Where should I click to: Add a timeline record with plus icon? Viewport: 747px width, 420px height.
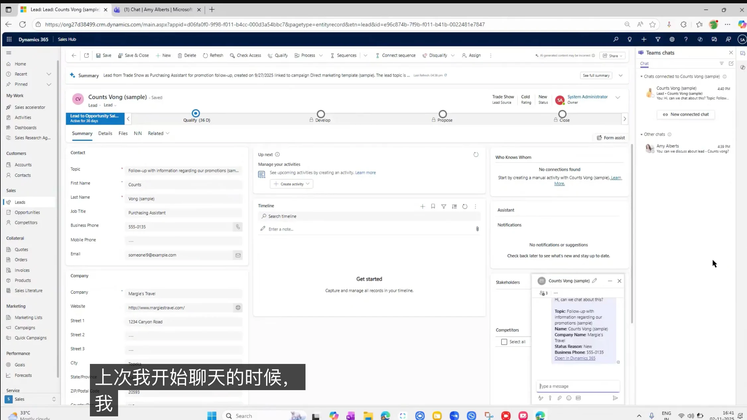tap(423, 206)
